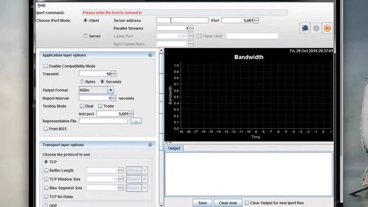Tick the Dual testing mode checkbox

(x=82, y=106)
